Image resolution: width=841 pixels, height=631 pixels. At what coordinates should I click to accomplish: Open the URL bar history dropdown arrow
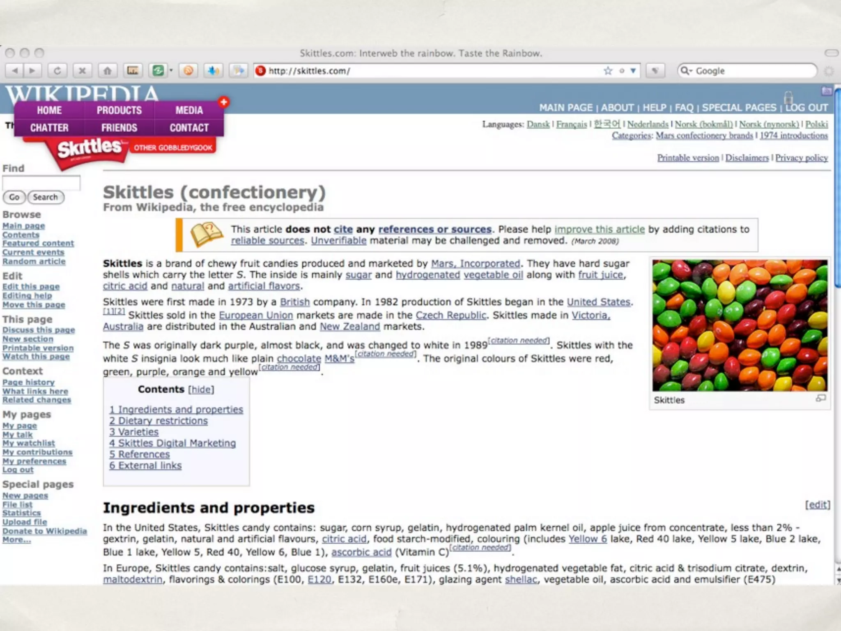[633, 71]
